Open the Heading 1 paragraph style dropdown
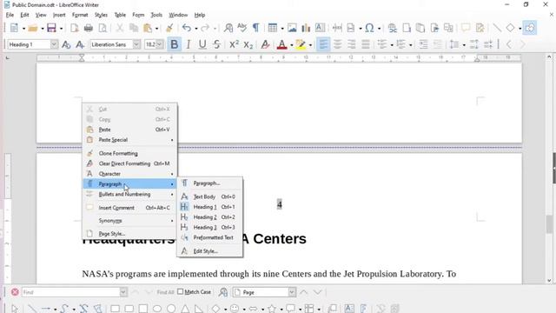Viewport: 556px width, 313px height. [x=54, y=44]
